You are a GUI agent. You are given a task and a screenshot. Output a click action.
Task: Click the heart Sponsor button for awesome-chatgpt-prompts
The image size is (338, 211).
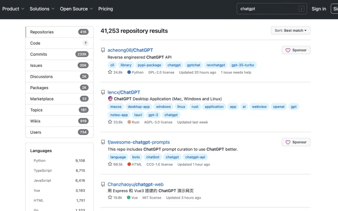click(296, 142)
